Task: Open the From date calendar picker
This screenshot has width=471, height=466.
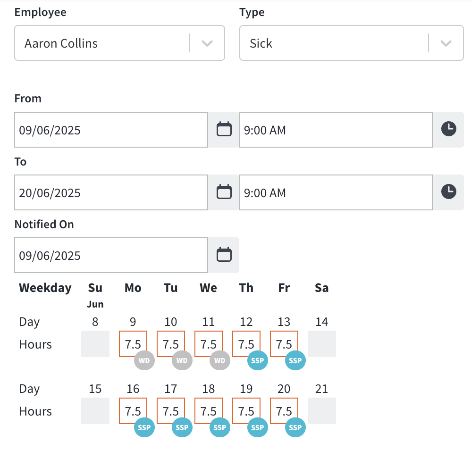Action: (x=224, y=130)
